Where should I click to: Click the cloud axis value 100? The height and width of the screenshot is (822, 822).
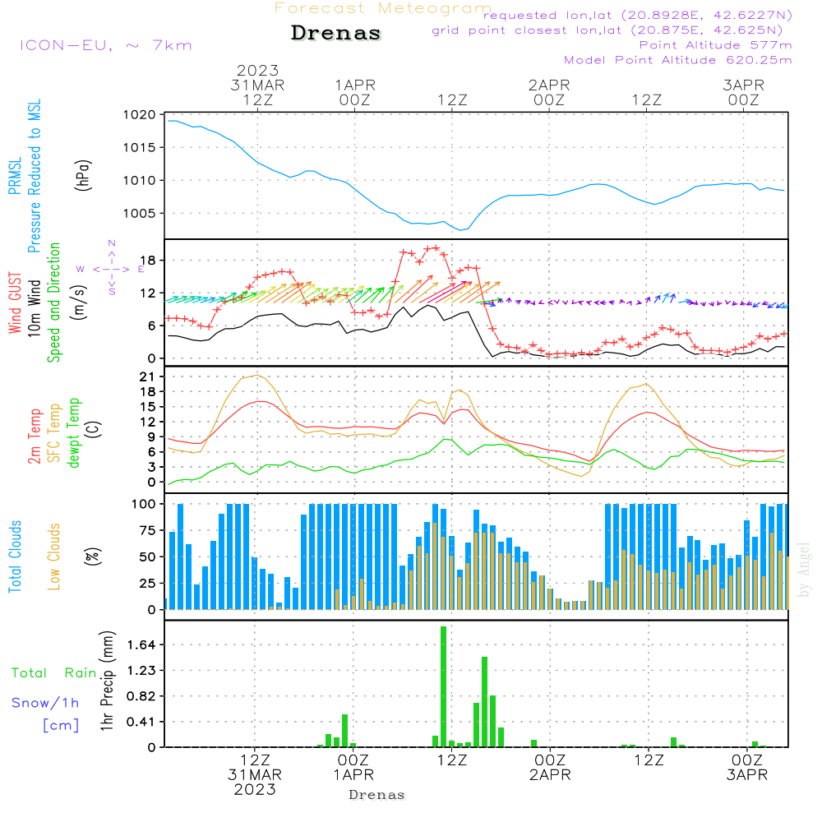click(x=144, y=505)
